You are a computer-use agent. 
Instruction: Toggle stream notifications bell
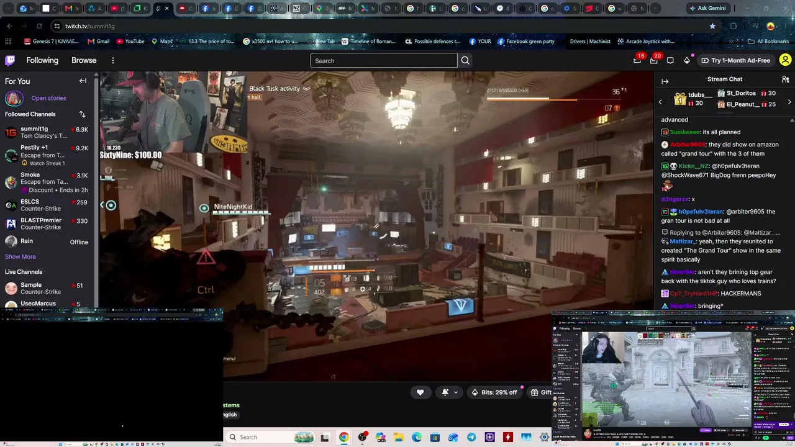point(445,392)
